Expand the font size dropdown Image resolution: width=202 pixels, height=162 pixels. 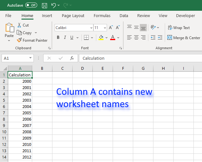105,28
